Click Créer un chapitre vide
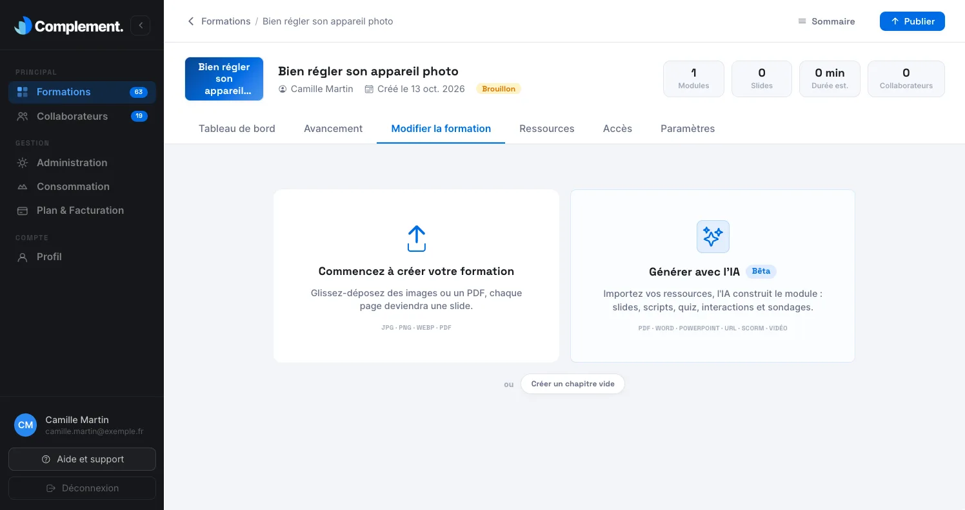Viewport: 965px width, 510px height. [x=573, y=384]
